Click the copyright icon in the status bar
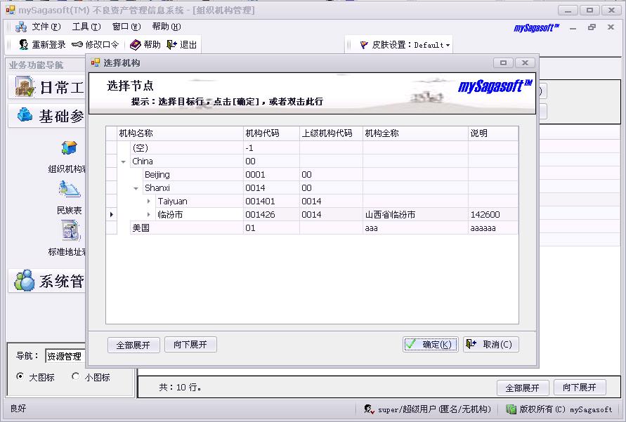Image resolution: width=626 pixels, height=422 pixels. tap(511, 409)
